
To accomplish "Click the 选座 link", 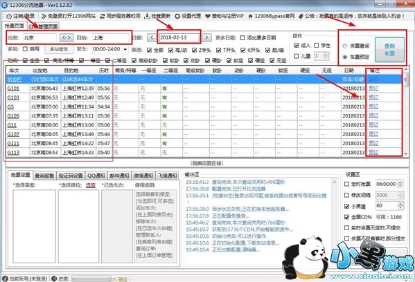I will point(91,185).
